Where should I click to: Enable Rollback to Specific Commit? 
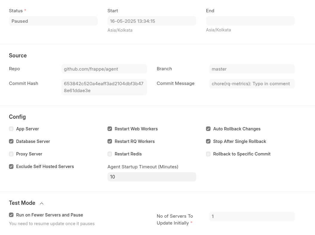coord(208,154)
